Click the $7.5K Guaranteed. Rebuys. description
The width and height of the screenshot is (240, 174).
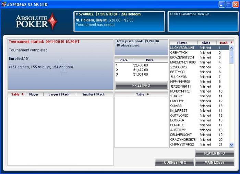[190, 14]
